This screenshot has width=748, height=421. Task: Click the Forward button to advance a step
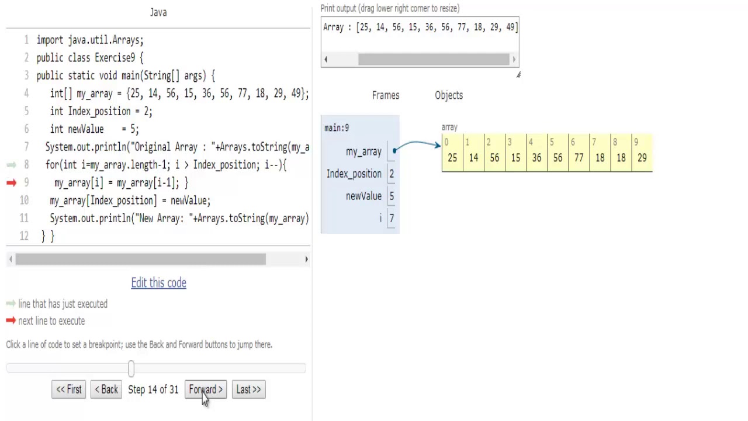[206, 389]
